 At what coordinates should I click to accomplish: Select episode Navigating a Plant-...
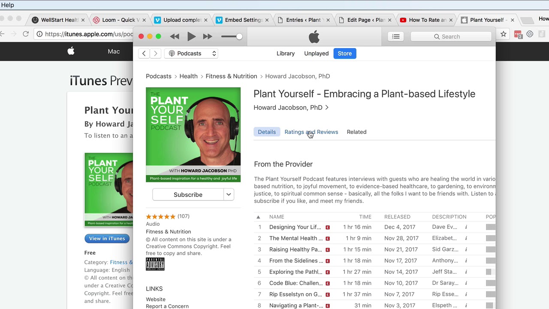pos(296,305)
